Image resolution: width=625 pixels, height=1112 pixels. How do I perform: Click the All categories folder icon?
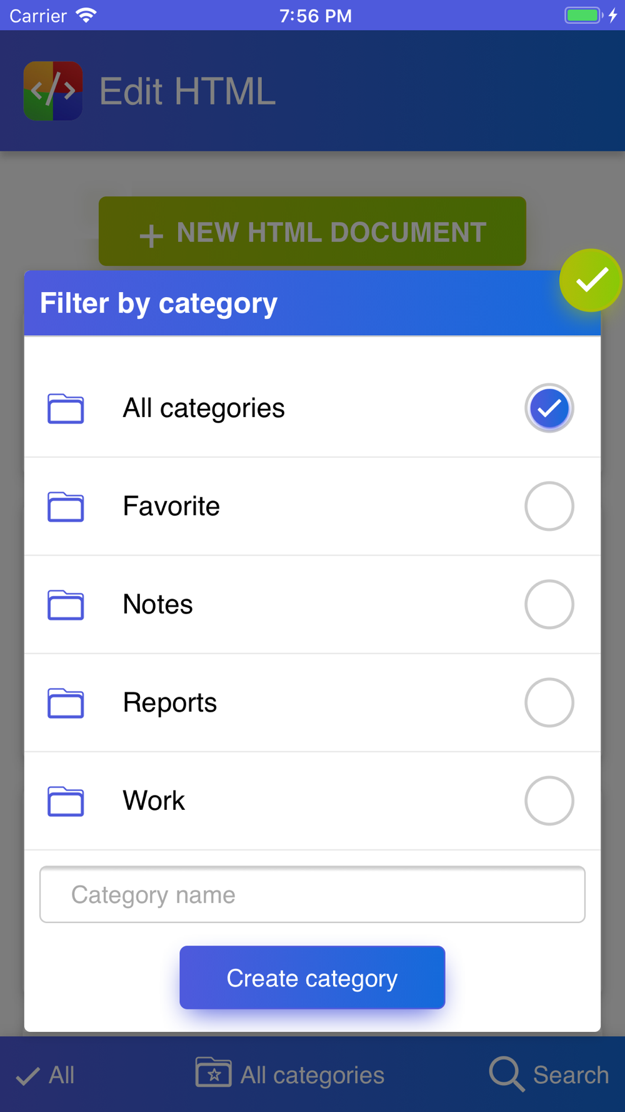click(x=66, y=408)
